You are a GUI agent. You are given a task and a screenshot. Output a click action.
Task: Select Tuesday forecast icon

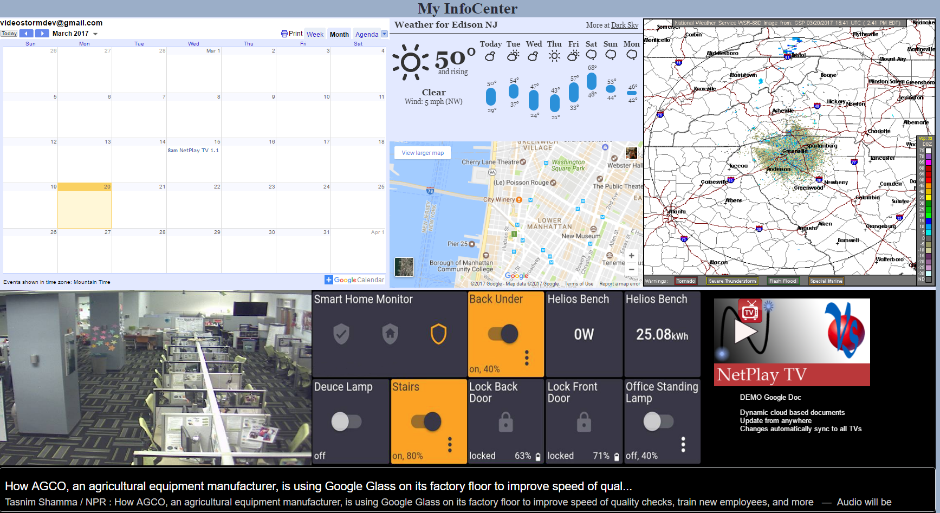click(x=513, y=56)
